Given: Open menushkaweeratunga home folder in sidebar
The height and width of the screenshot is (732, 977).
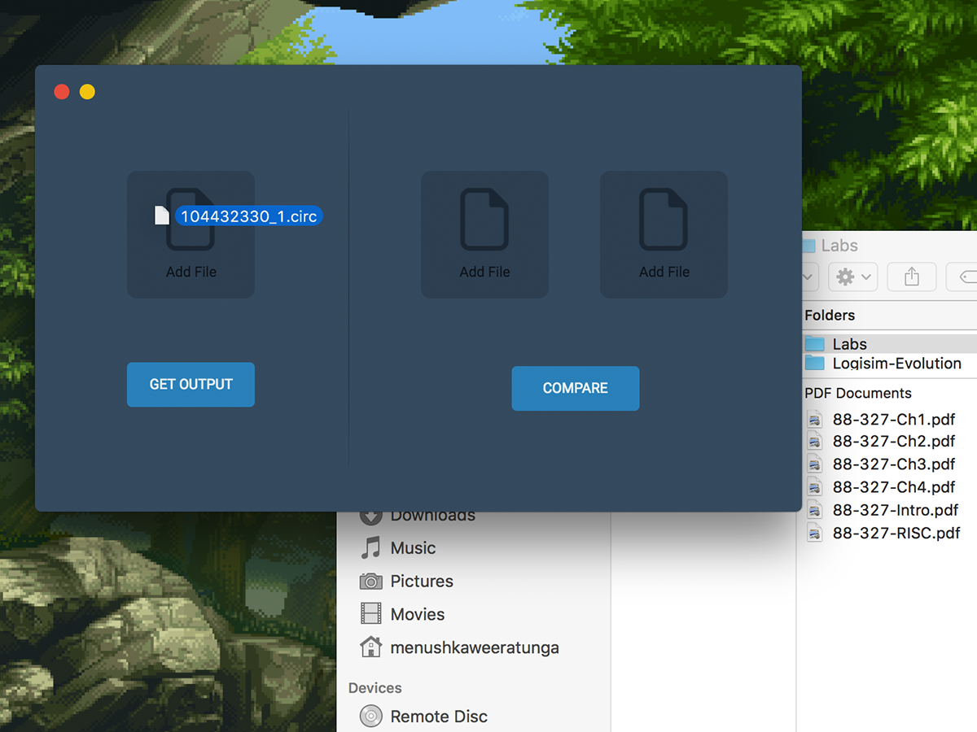Looking at the screenshot, I should click(x=475, y=648).
